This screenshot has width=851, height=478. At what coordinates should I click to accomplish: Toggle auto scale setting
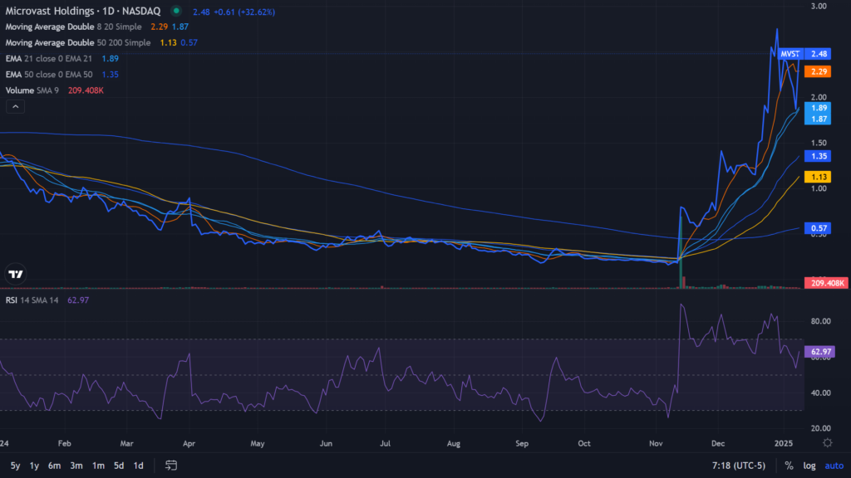tap(834, 466)
